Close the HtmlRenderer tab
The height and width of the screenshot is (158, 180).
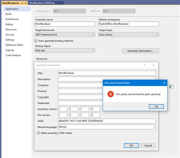click(x=26, y=3)
